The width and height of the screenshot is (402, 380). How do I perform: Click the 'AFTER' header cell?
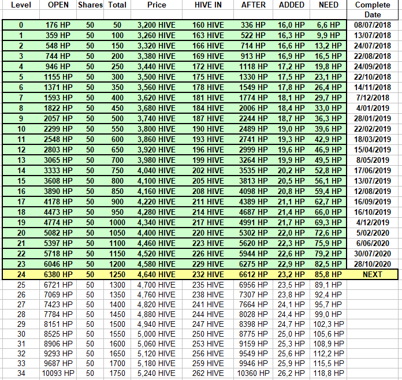(x=254, y=5)
